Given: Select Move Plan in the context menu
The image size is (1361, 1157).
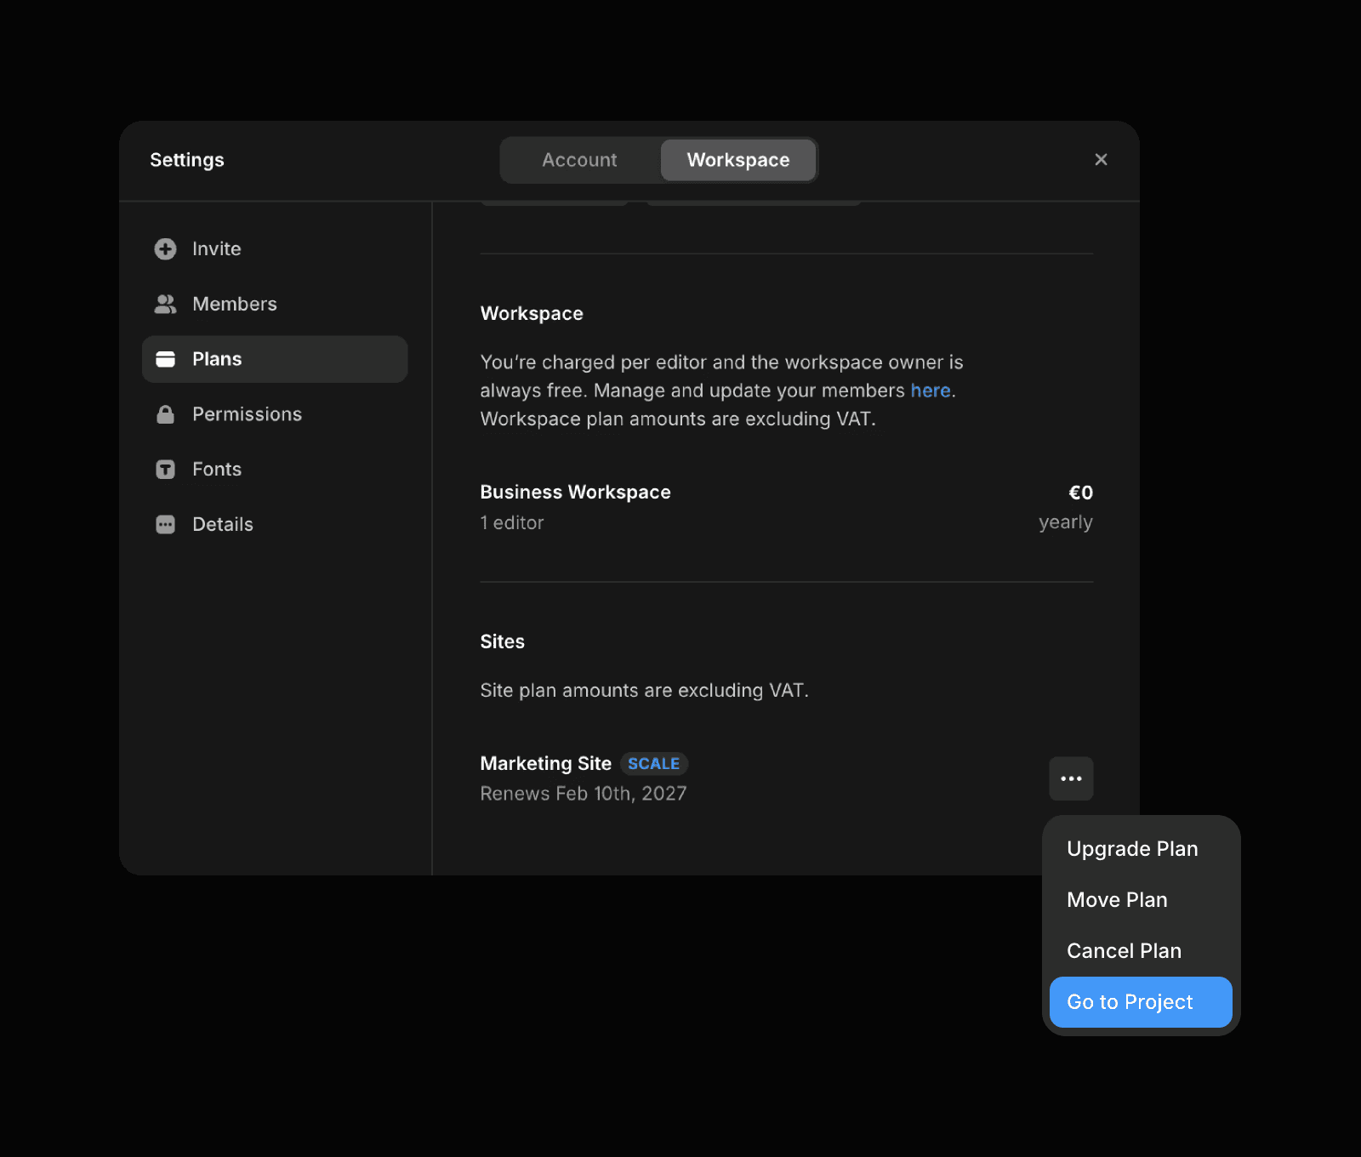Looking at the screenshot, I should [x=1117, y=899].
